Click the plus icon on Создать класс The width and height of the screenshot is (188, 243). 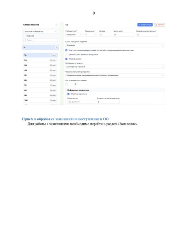coord(139,25)
